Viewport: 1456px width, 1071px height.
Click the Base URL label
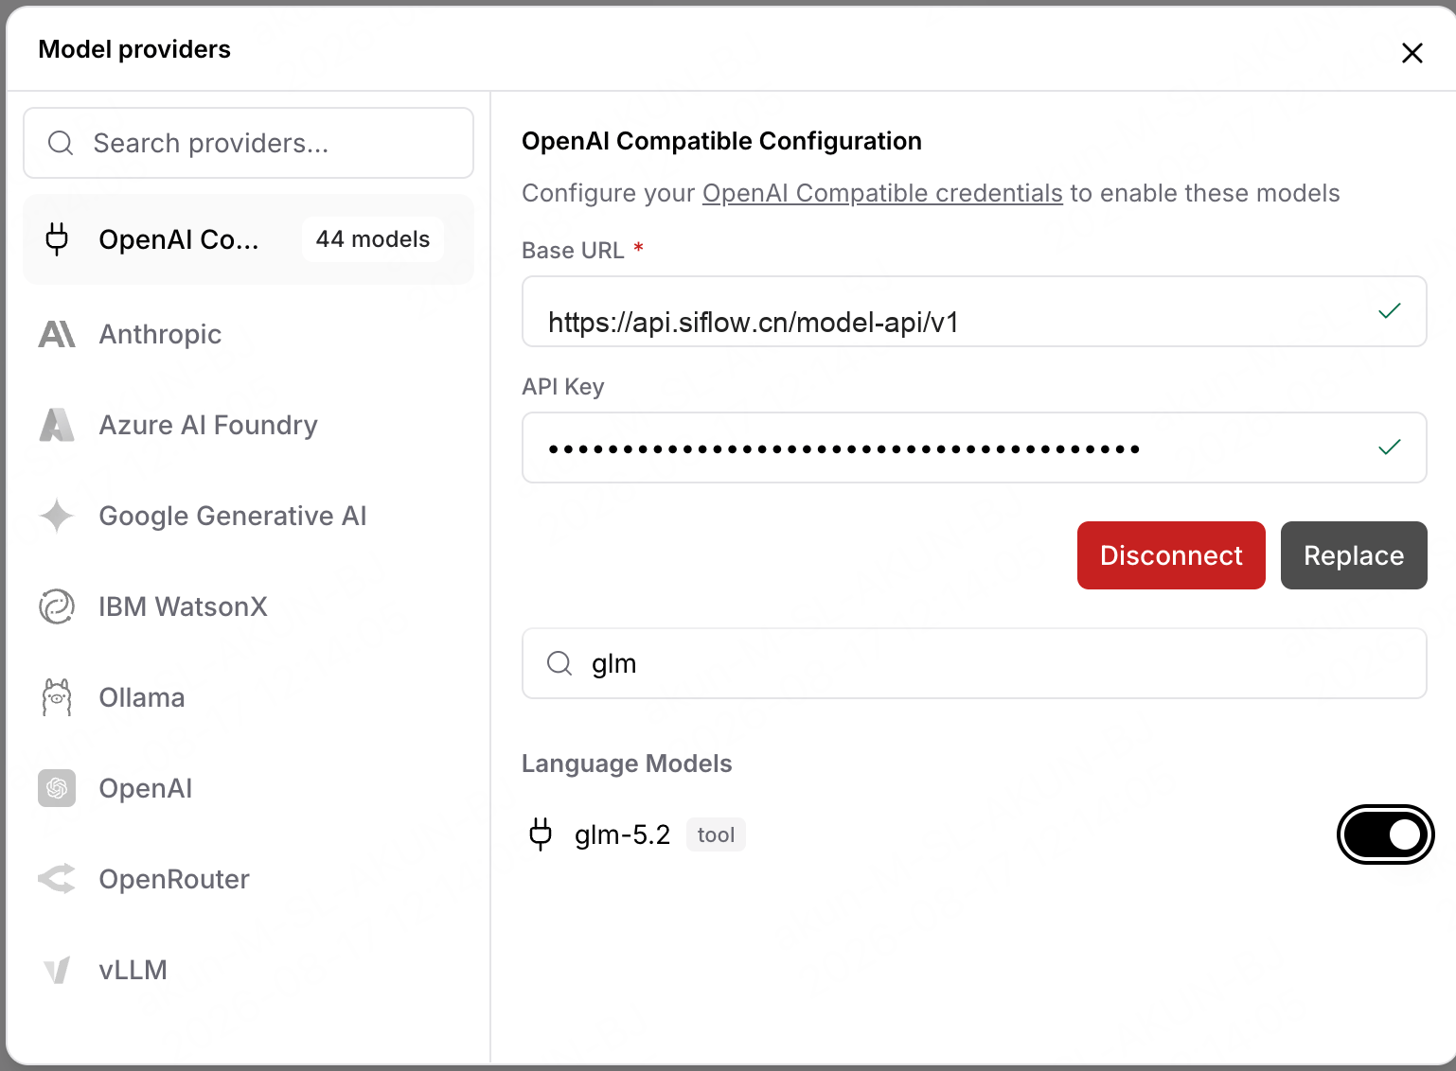[x=573, y=250]
